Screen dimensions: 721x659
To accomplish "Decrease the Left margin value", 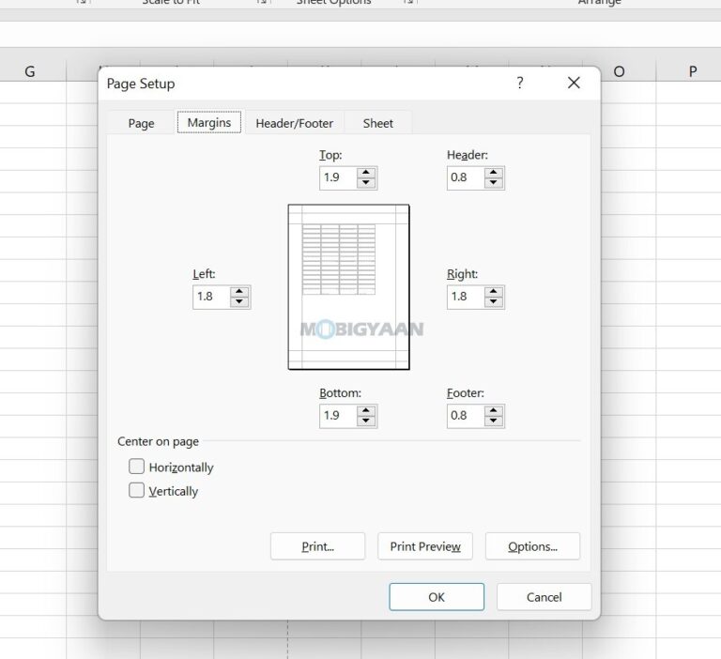I will [x=239, y=301].
